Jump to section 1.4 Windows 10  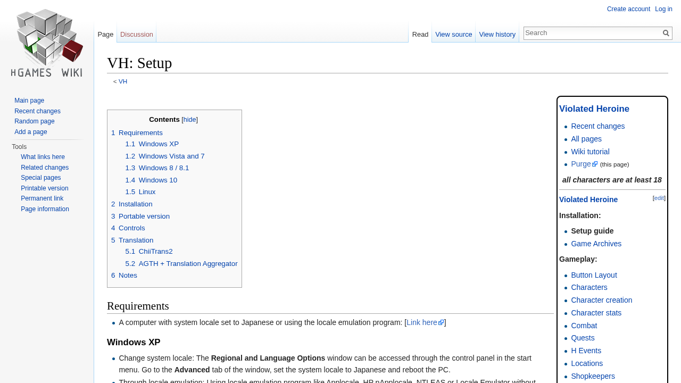(x=151, y=180)
